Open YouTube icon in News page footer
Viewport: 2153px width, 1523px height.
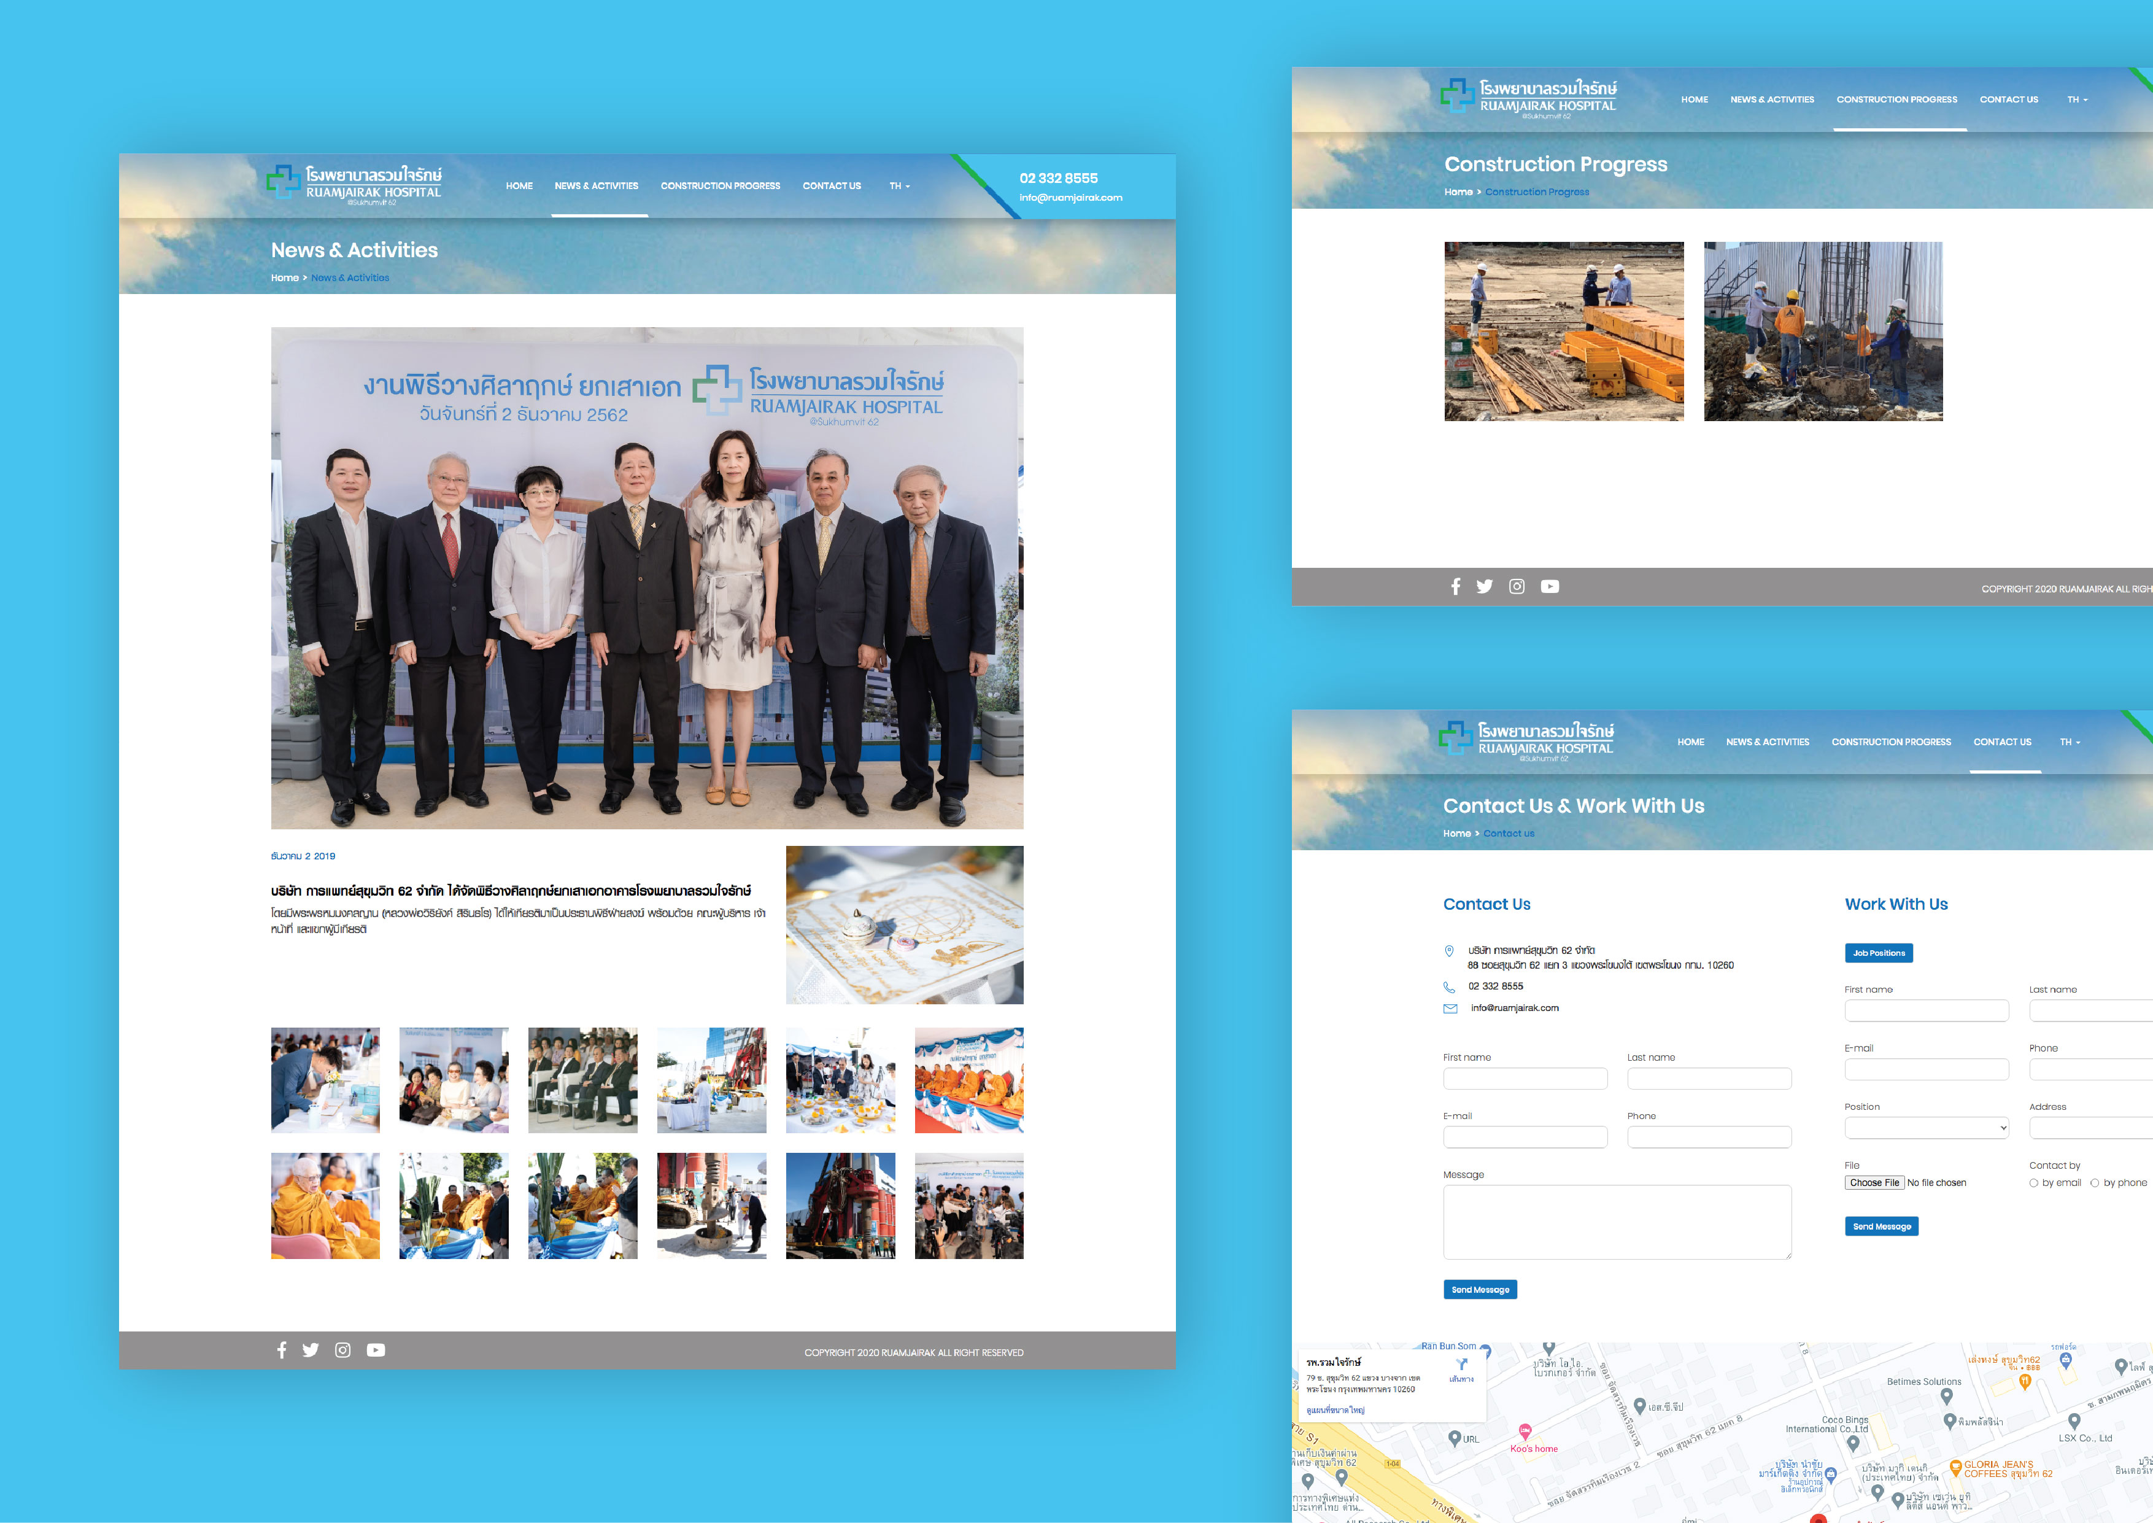point(376,1349)
